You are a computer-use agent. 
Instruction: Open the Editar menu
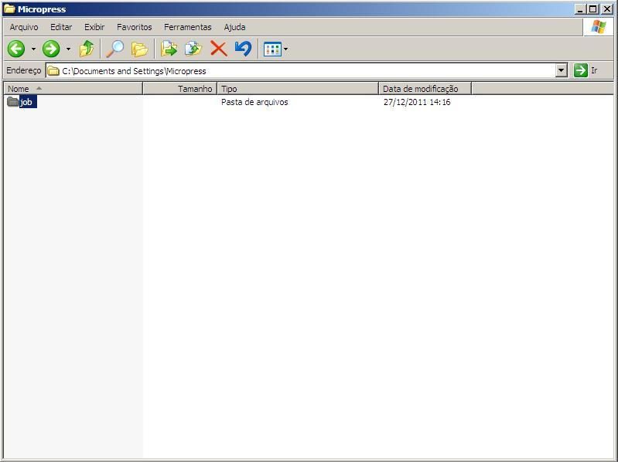tap(61, 27)
